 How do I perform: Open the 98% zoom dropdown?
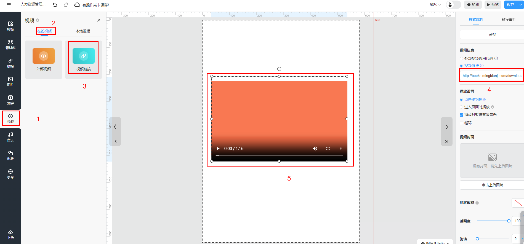pyautogui.click(x=435, y=5)
